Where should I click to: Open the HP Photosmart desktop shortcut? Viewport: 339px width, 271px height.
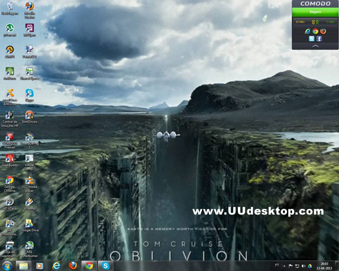coord(10,228)
